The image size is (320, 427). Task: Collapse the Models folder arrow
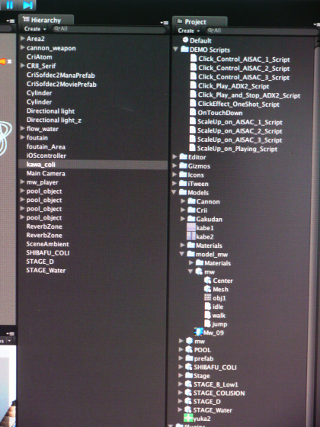pyautogui.click(x=174, y=192)
